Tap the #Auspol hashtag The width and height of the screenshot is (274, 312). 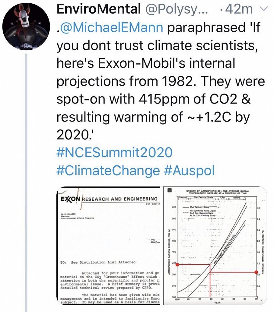pos(189,170)
